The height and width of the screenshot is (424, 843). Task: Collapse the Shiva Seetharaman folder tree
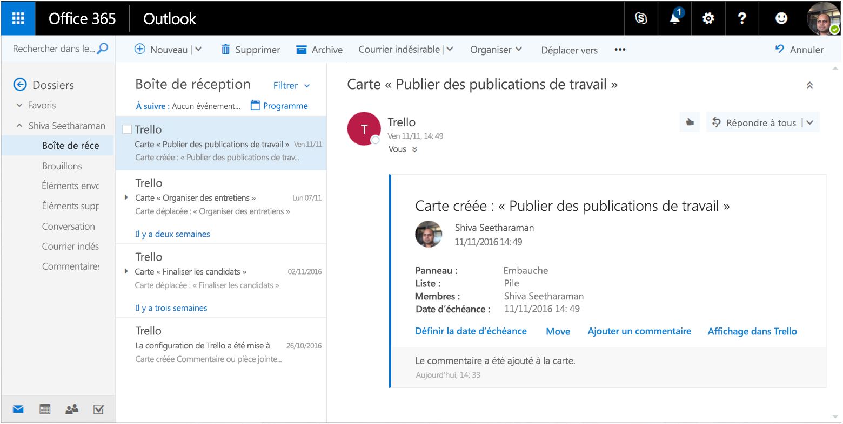coord(19,126)
